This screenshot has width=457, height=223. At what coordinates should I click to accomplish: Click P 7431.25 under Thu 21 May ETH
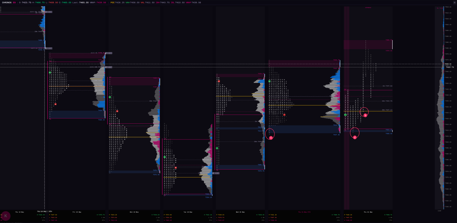coord(273,215)
